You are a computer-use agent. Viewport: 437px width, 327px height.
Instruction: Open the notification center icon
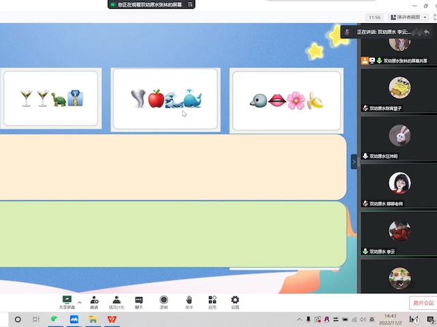tap(431, 320)
